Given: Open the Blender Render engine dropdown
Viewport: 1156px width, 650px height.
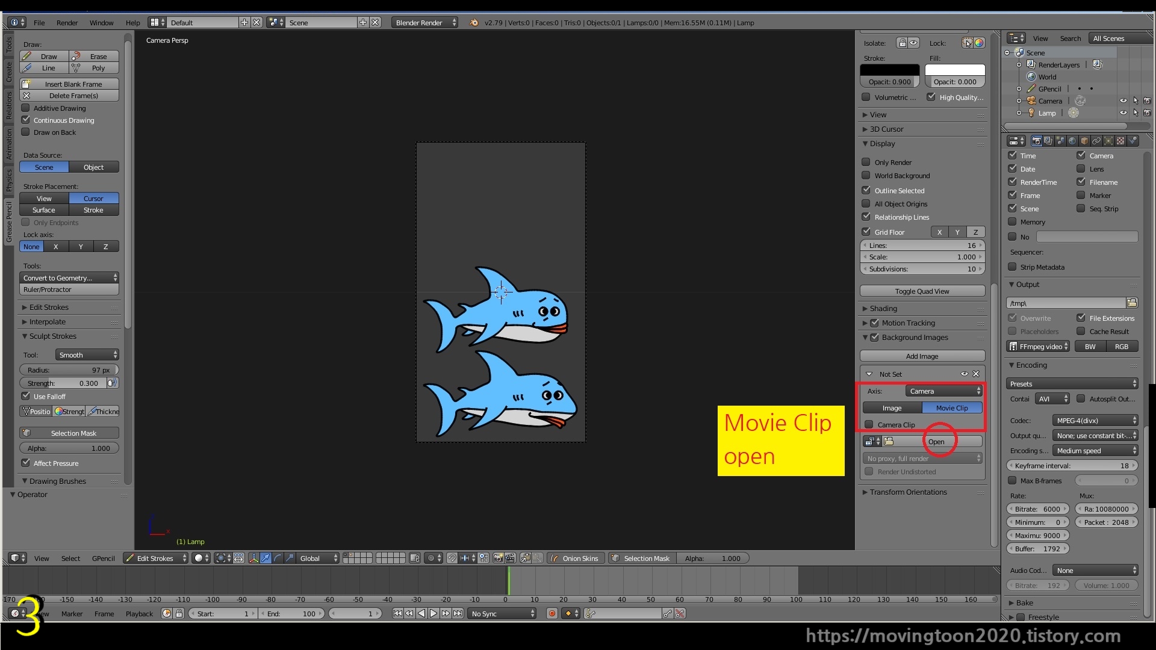Looking at the screenshot, I should tap(425, 22).
